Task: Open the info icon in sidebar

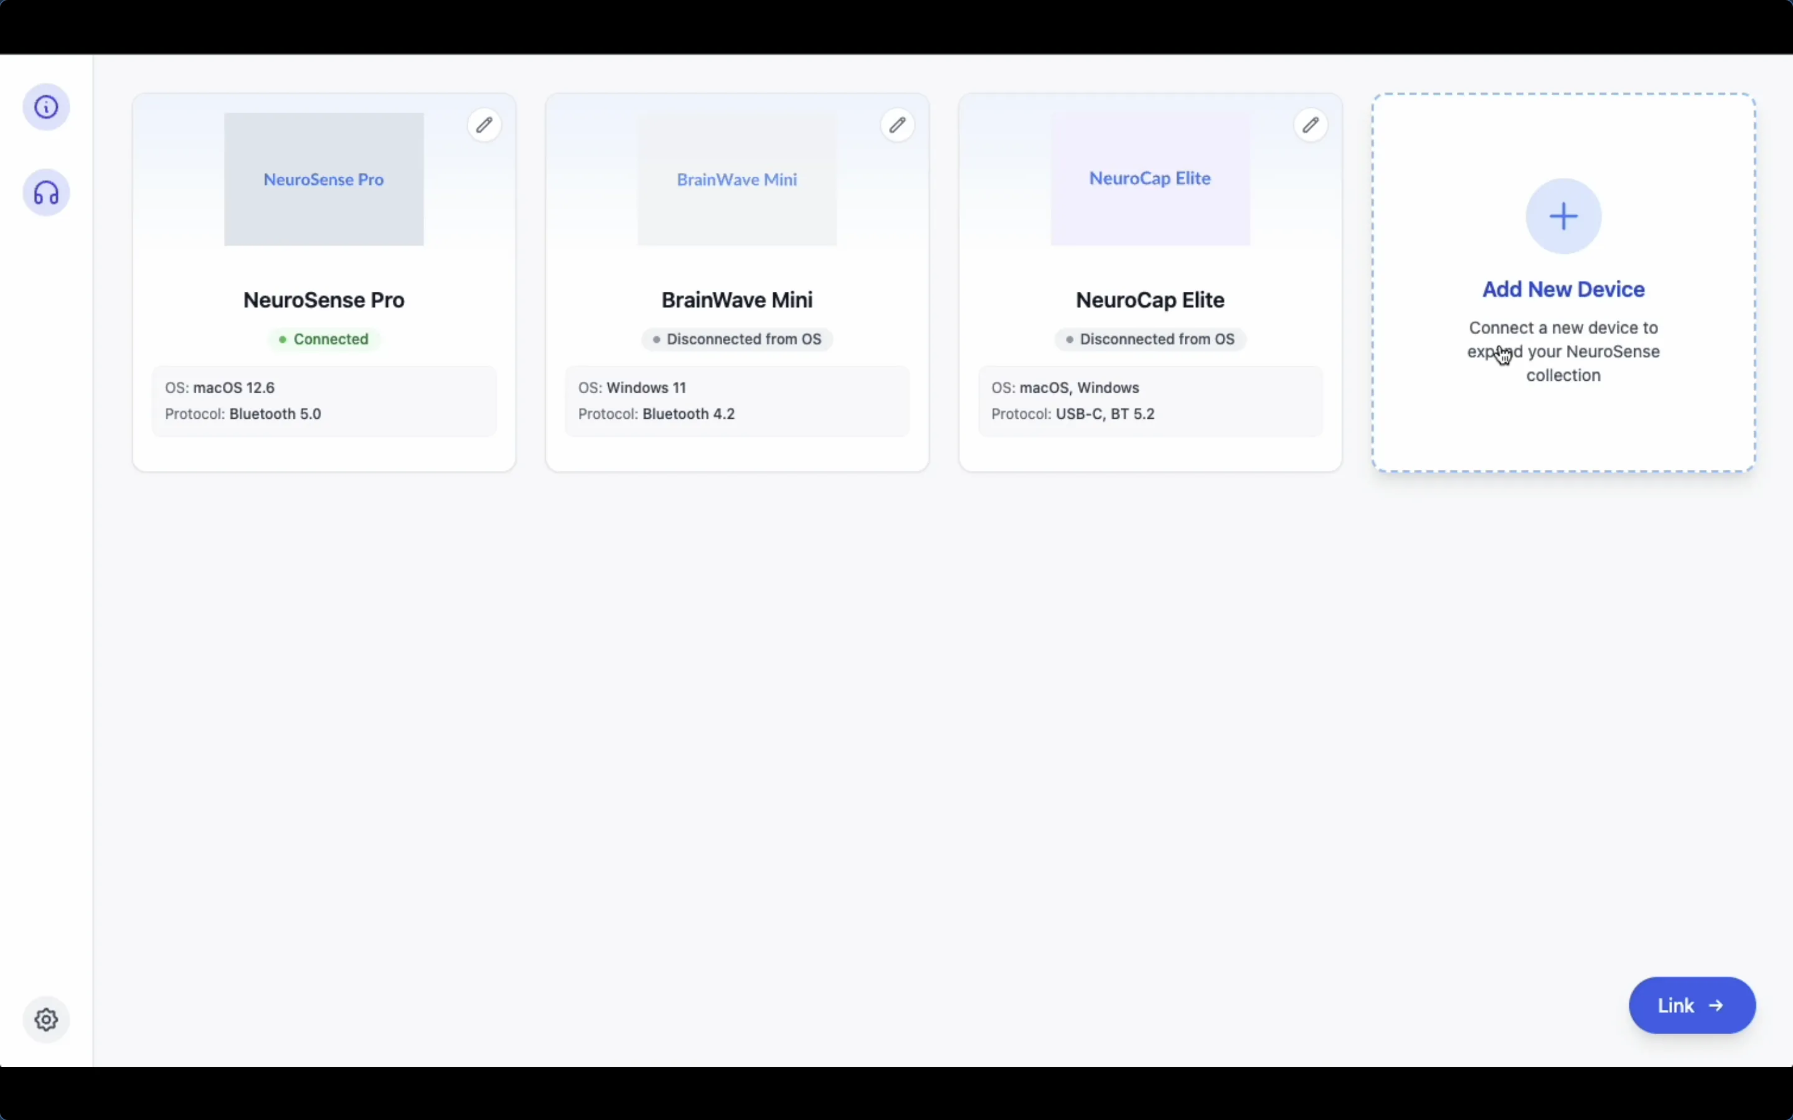Action: click(x=47, y=108)
